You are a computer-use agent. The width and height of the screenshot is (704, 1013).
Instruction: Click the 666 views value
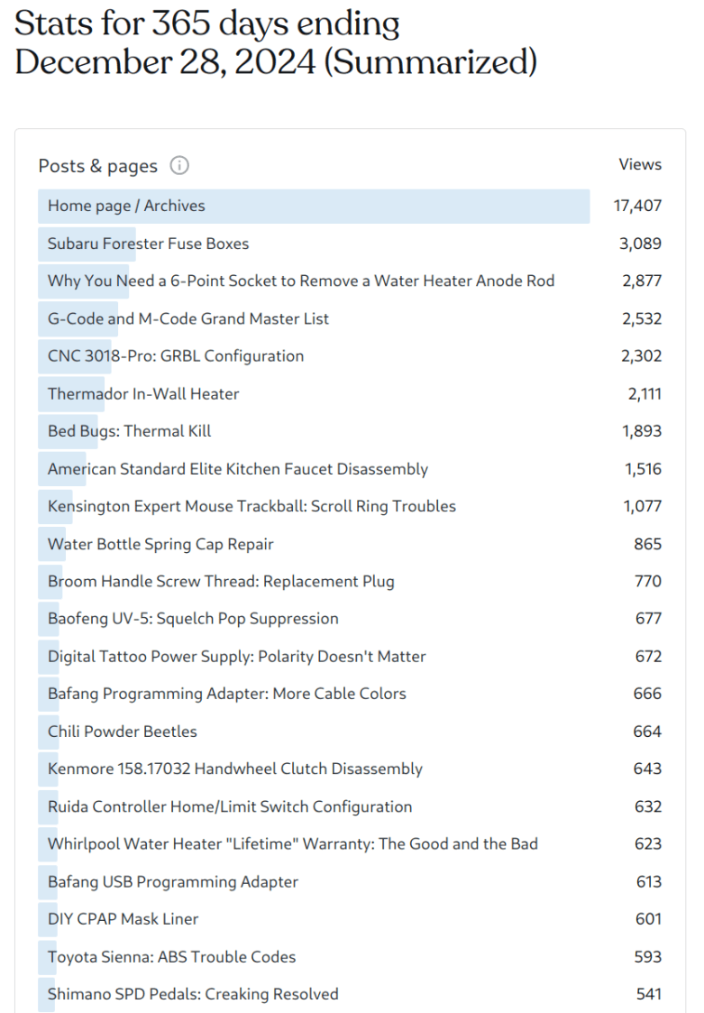point(648,694)
